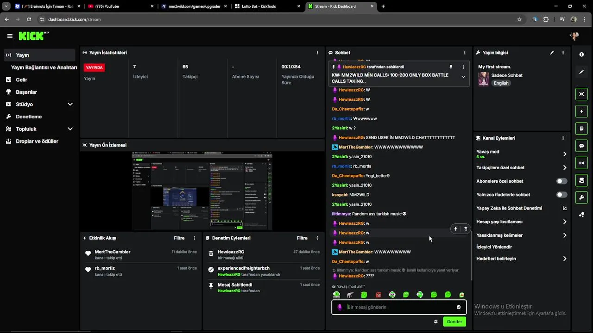Click the MertTheGambler follower in Etkinlik Akışı

coord(113,252)
